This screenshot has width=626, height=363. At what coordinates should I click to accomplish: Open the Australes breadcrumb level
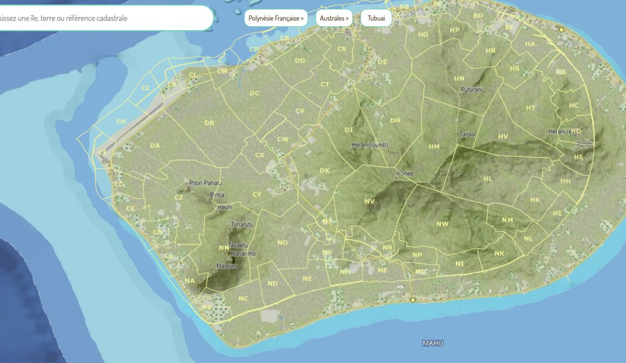[x=334, y=19]
